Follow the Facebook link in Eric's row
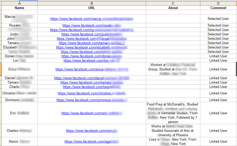This screenshot has width=237, height=146. [92, 113]
